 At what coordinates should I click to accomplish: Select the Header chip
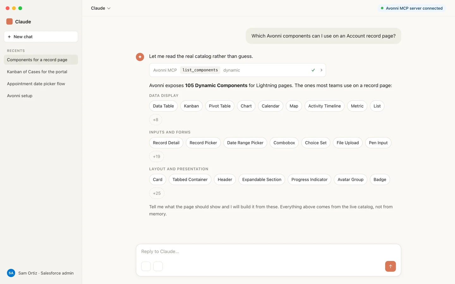[225, 180]
